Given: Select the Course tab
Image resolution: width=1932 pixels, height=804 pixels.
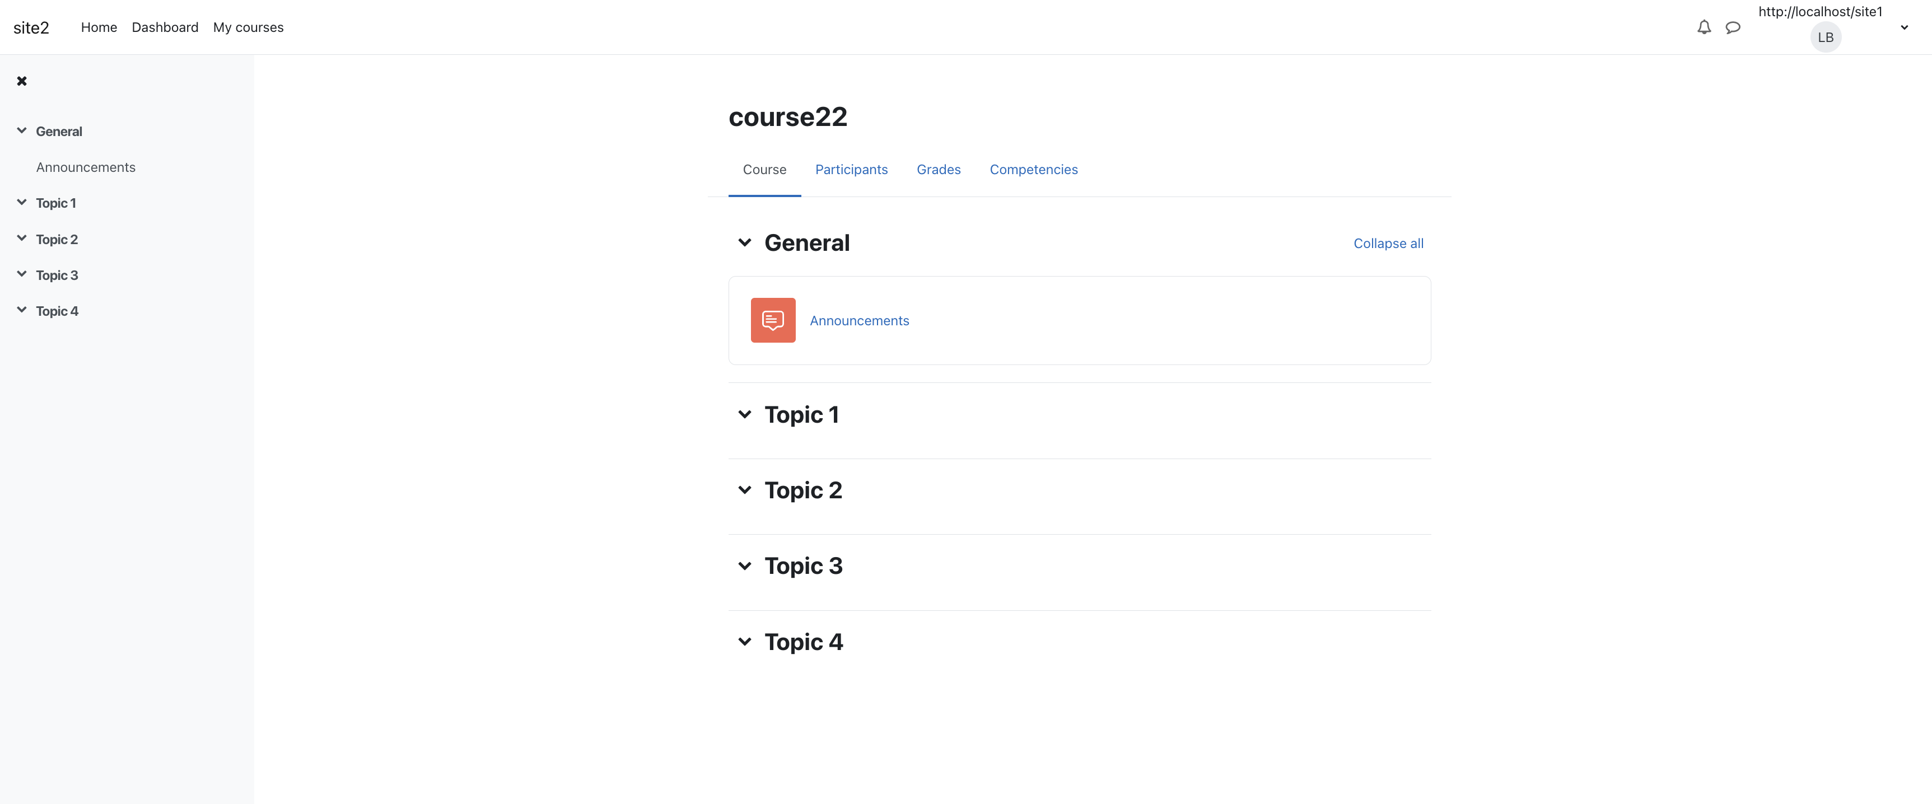Looking at the screenshot, I should point(764,170).
